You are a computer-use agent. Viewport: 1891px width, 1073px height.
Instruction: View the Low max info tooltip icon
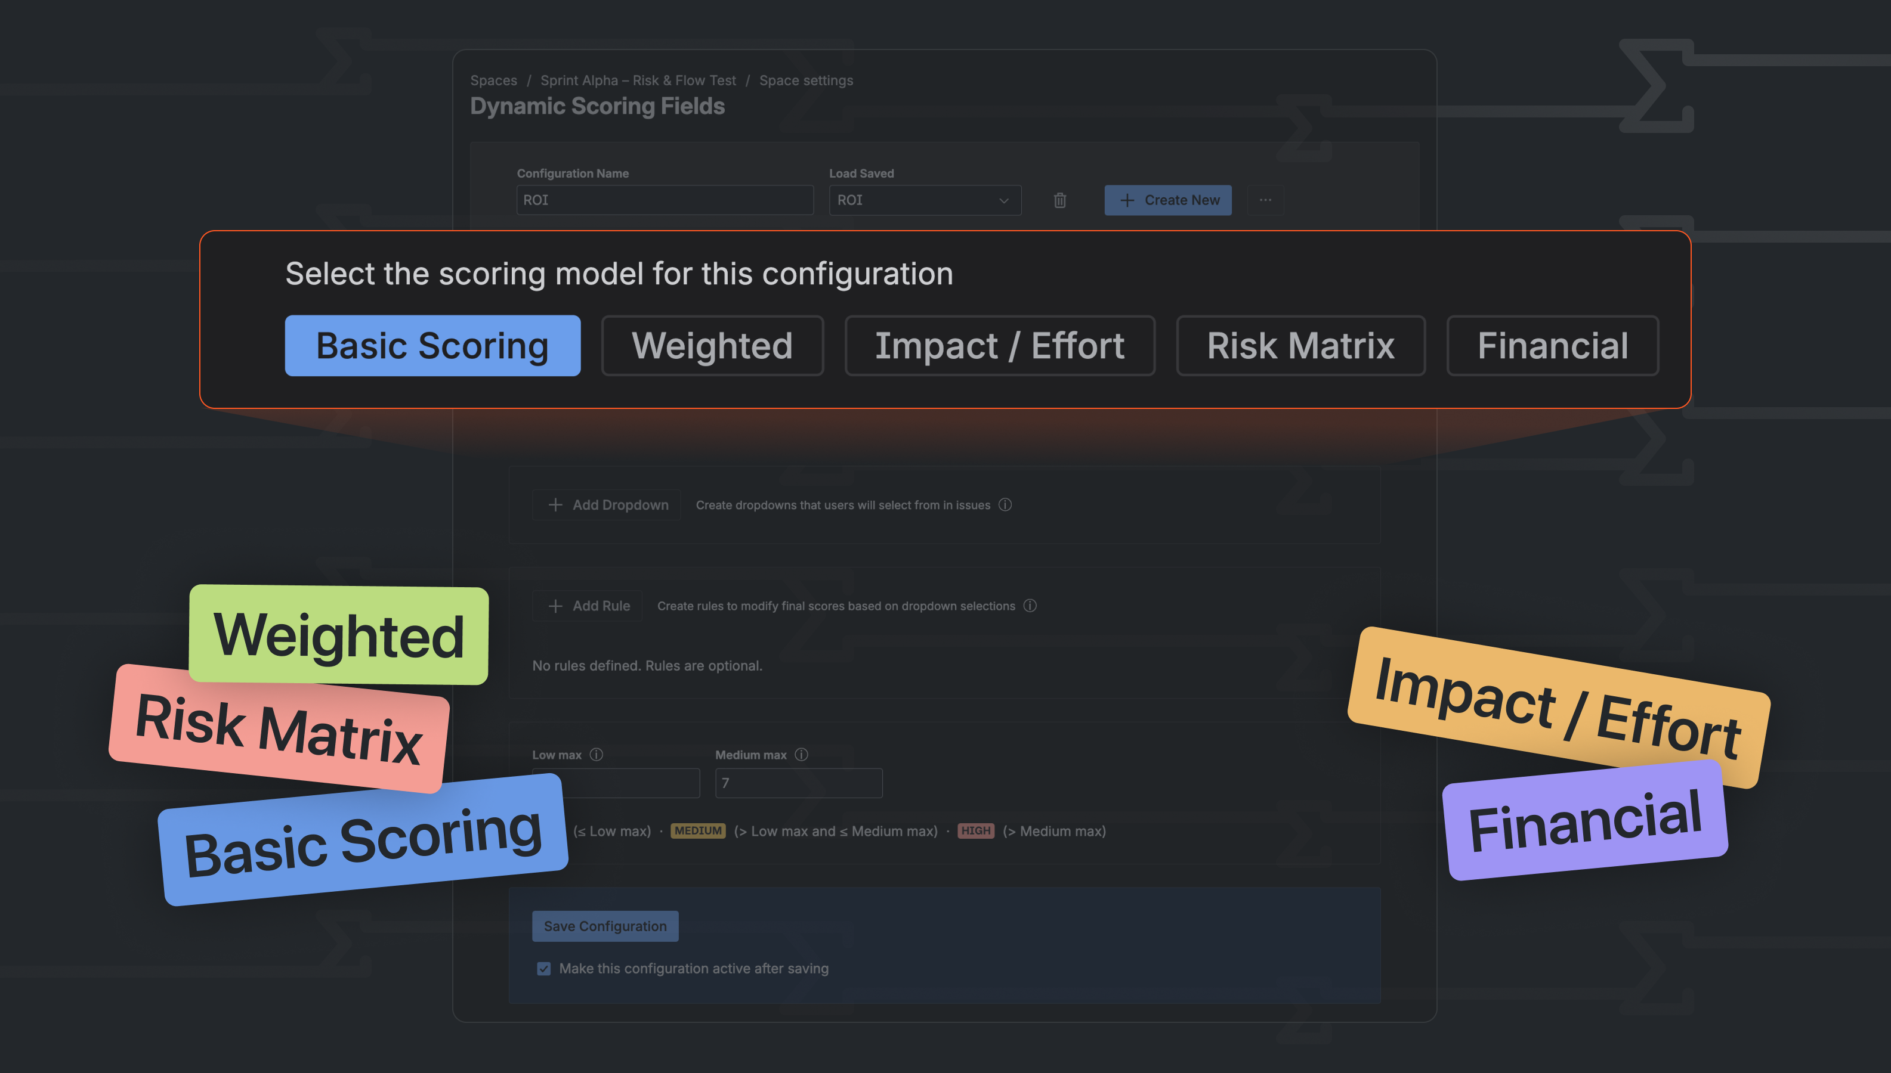[x=597, y=754]
